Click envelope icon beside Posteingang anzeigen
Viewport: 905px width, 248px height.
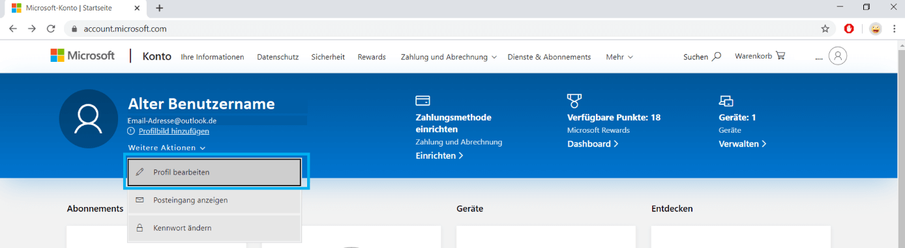tap(140, 200)
